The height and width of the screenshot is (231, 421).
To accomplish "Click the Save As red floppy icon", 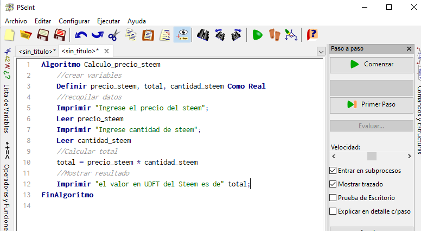I will pyautogui.click(x=60, y=35).
